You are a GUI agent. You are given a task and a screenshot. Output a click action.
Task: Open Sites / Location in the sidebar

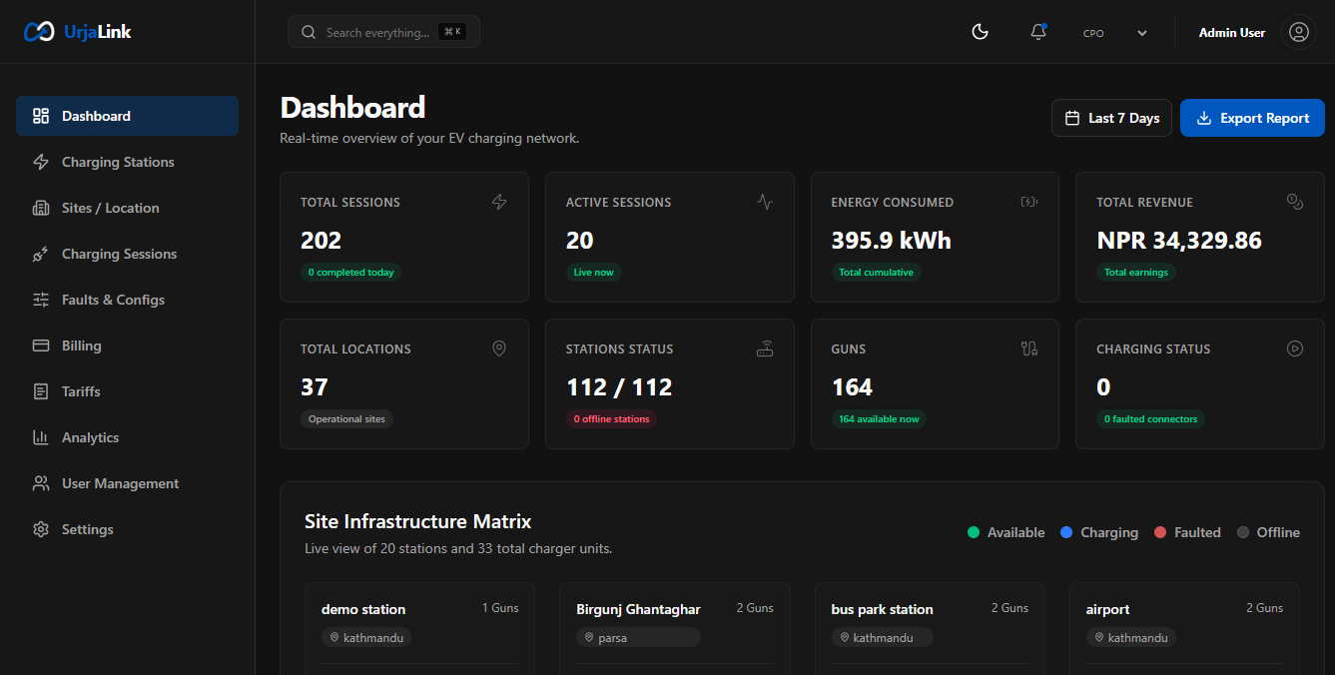click(127, 208)
